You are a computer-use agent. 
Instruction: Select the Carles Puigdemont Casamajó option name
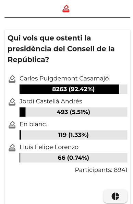[x=64, y=78]
